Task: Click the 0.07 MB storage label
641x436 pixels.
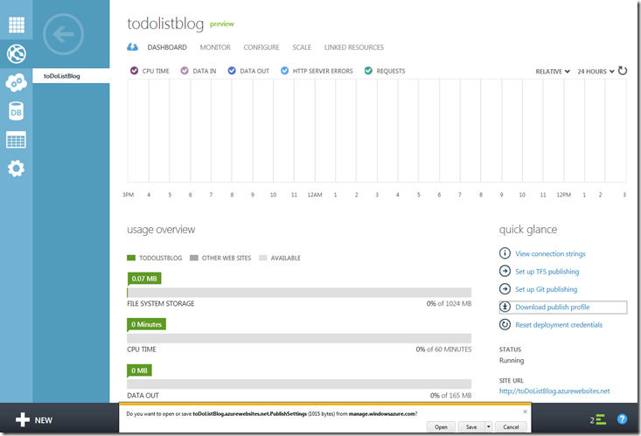Action: (144, 279)
